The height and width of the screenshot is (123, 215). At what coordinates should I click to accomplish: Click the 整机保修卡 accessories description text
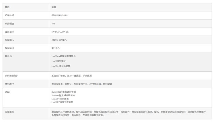(x=81, y=84)
